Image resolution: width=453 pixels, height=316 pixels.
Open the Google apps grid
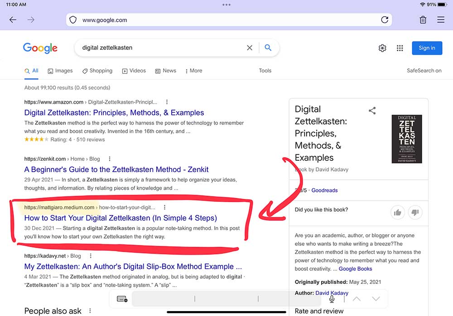pos(400,48)
